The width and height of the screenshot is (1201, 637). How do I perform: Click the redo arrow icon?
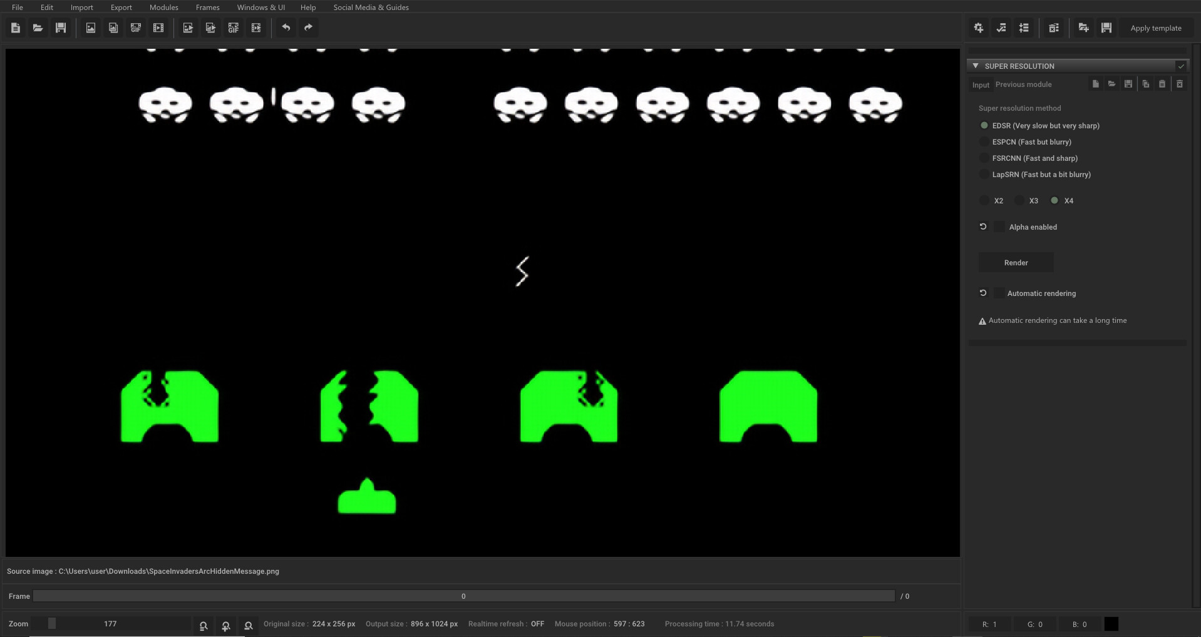pos(307,28)
